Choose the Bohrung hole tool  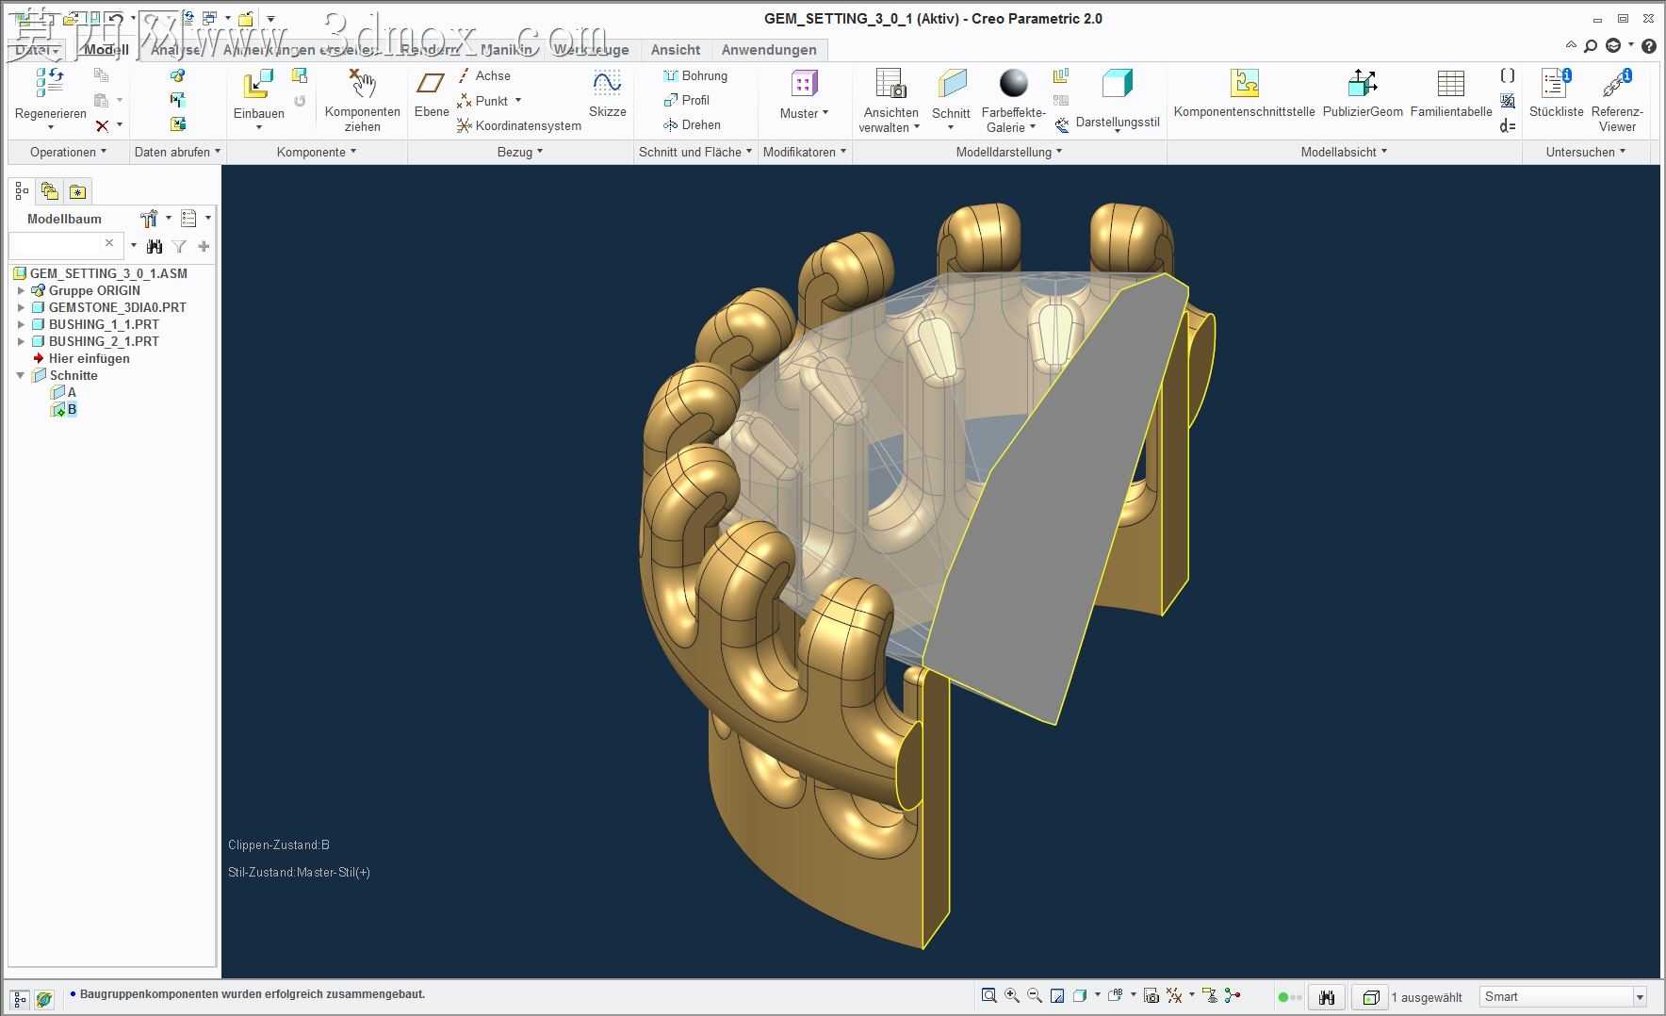point(695,75)
